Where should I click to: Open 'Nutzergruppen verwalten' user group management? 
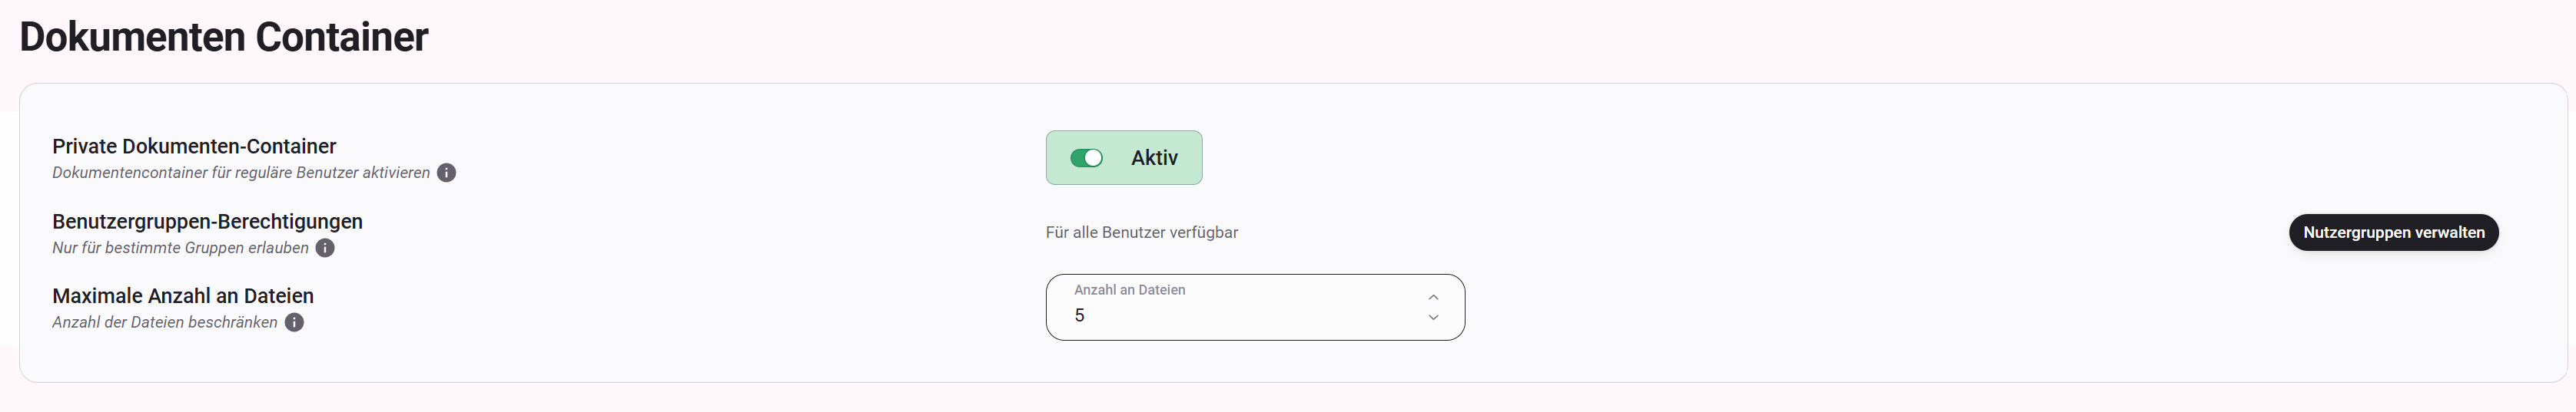pyautogui.click(x=2393, y=232)
